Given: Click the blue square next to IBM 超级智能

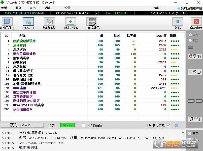Looking at the screenshot, I should point(176,125).
